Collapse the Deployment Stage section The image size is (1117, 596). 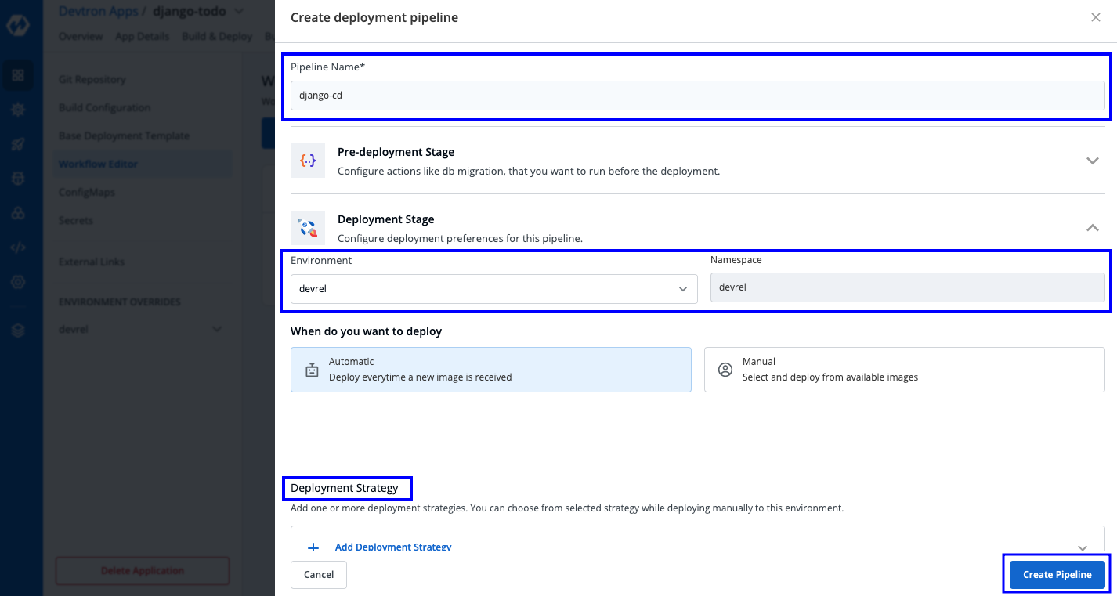1093,228
